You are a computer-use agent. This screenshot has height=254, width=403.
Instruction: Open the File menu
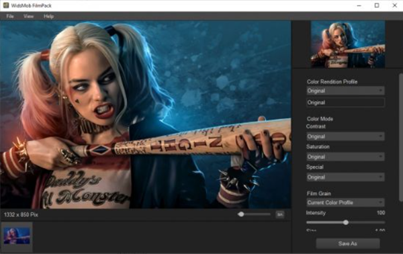pyautogui.click(x=10, y=16)
